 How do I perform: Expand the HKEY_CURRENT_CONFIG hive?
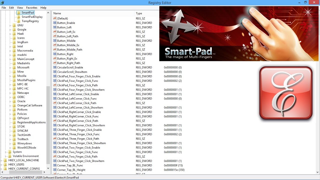(1, 169)
